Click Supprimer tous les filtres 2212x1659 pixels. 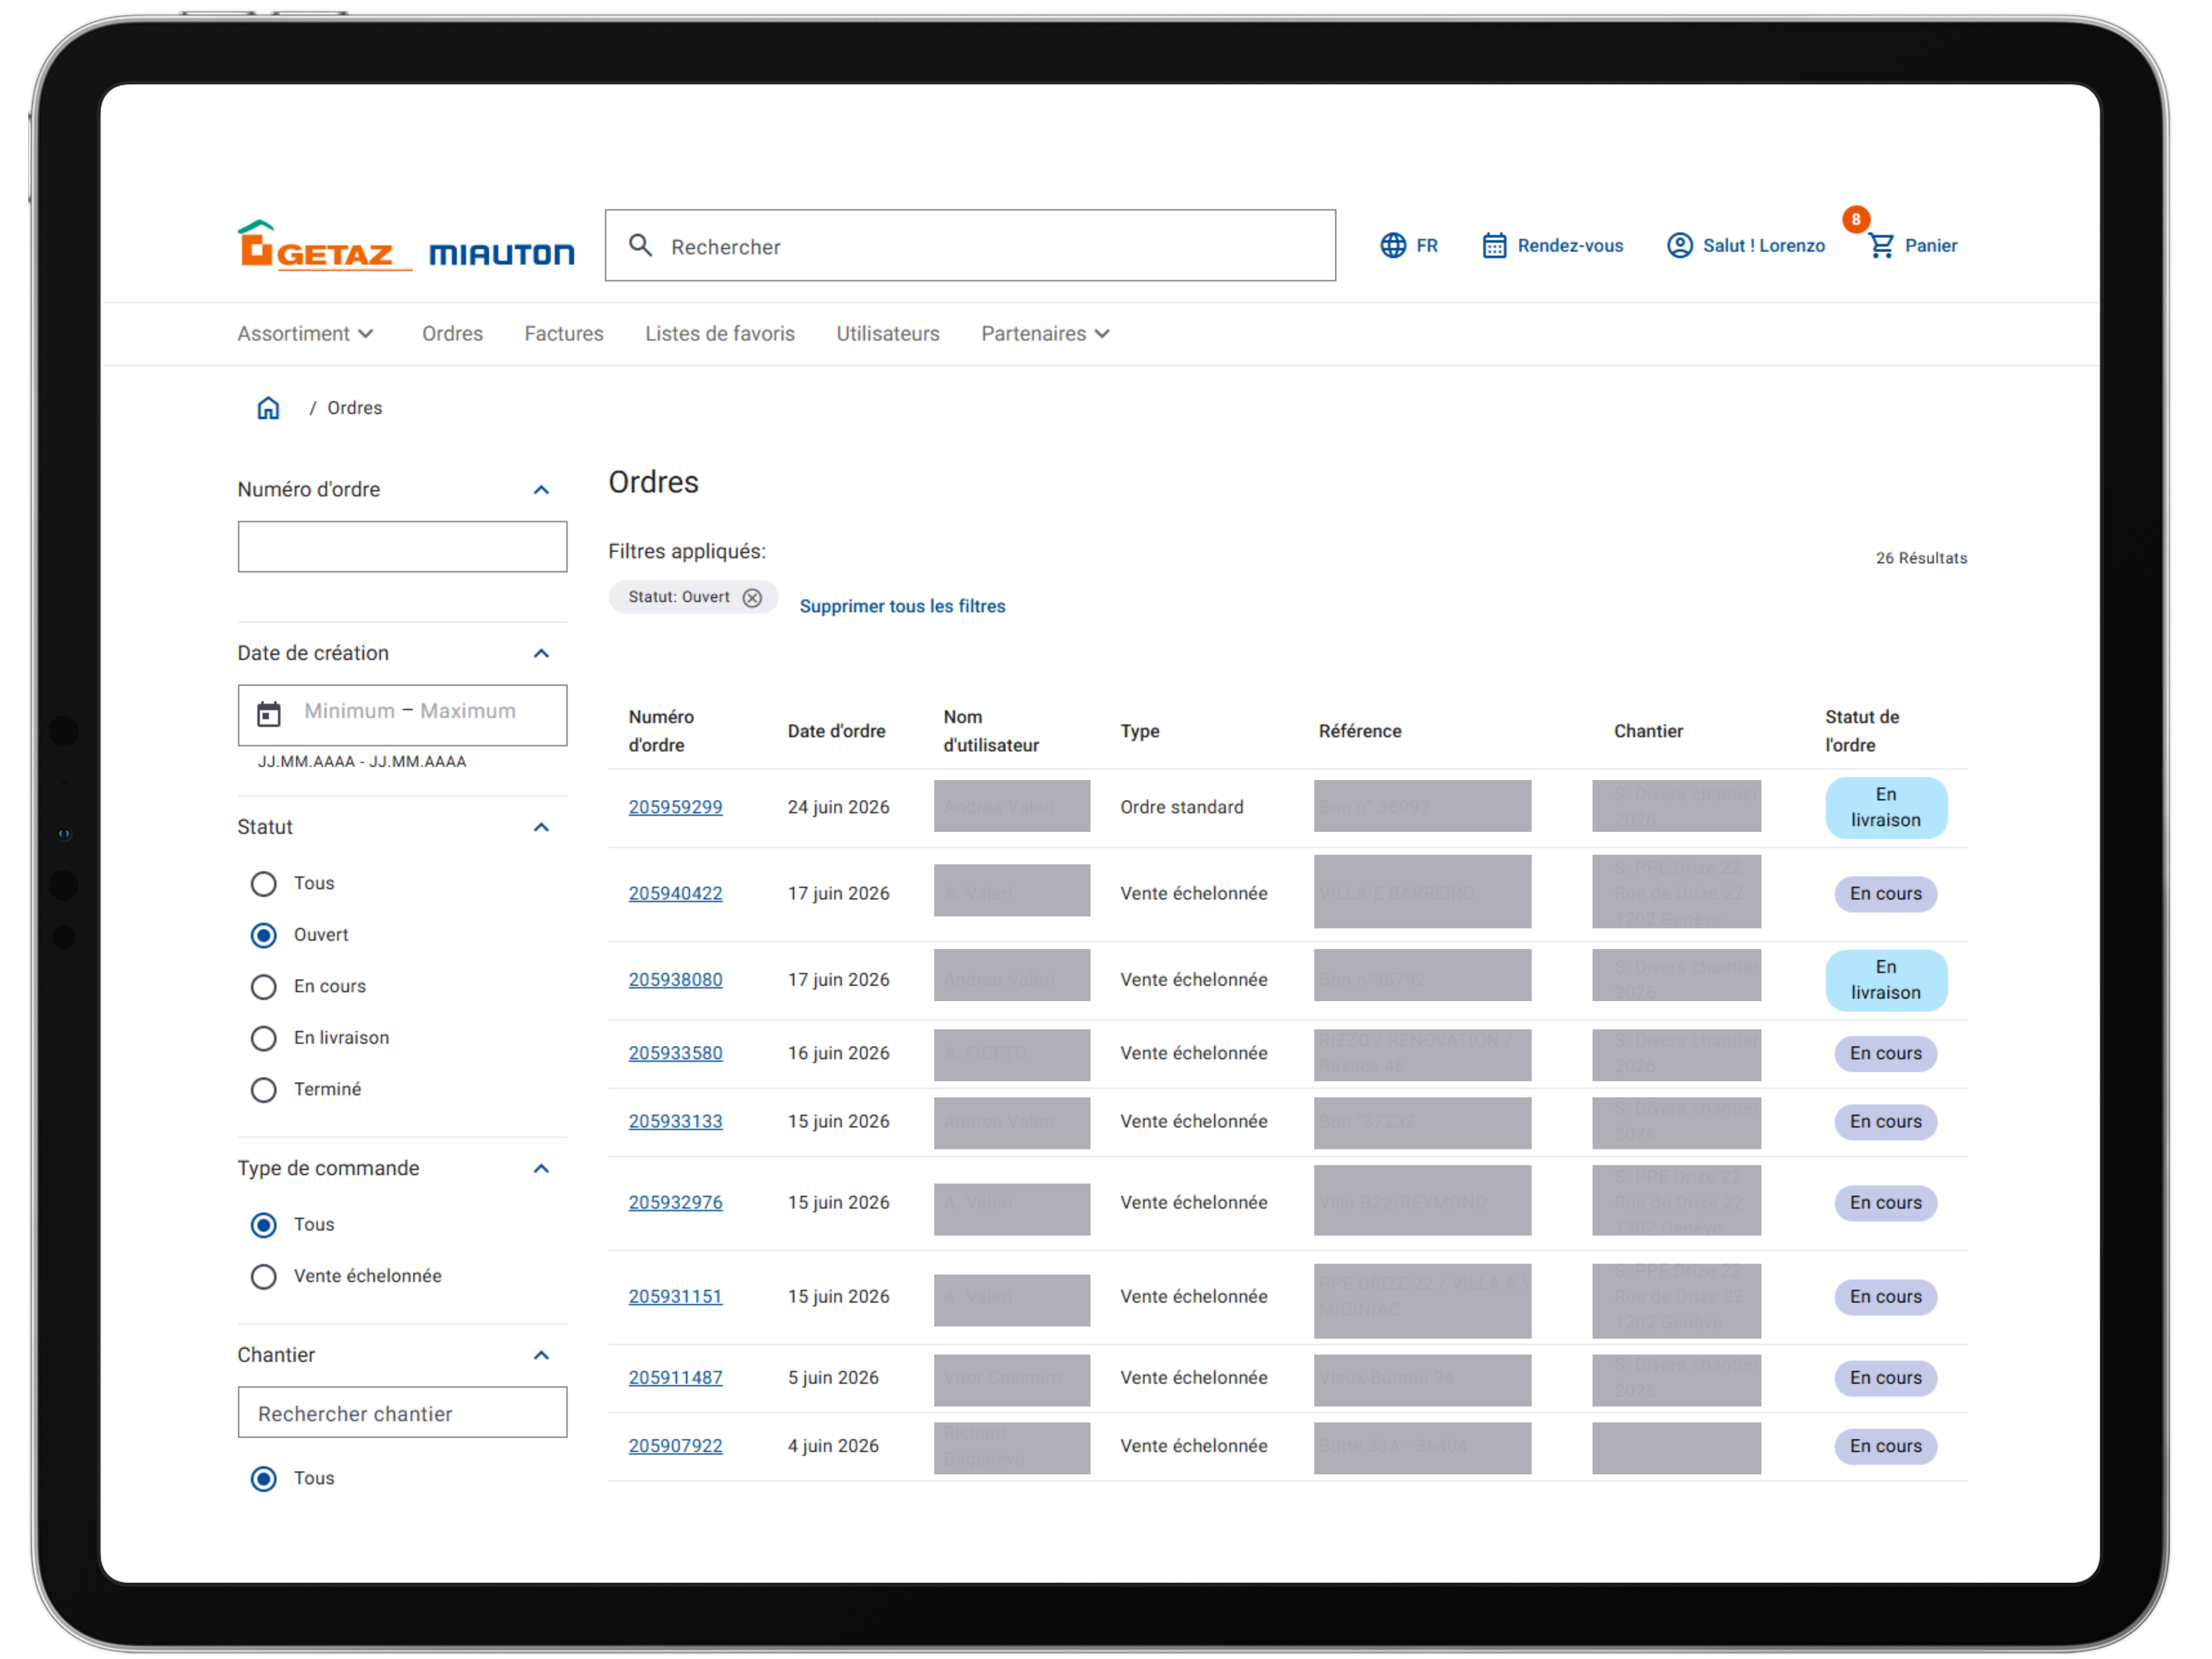coord(902,606)
